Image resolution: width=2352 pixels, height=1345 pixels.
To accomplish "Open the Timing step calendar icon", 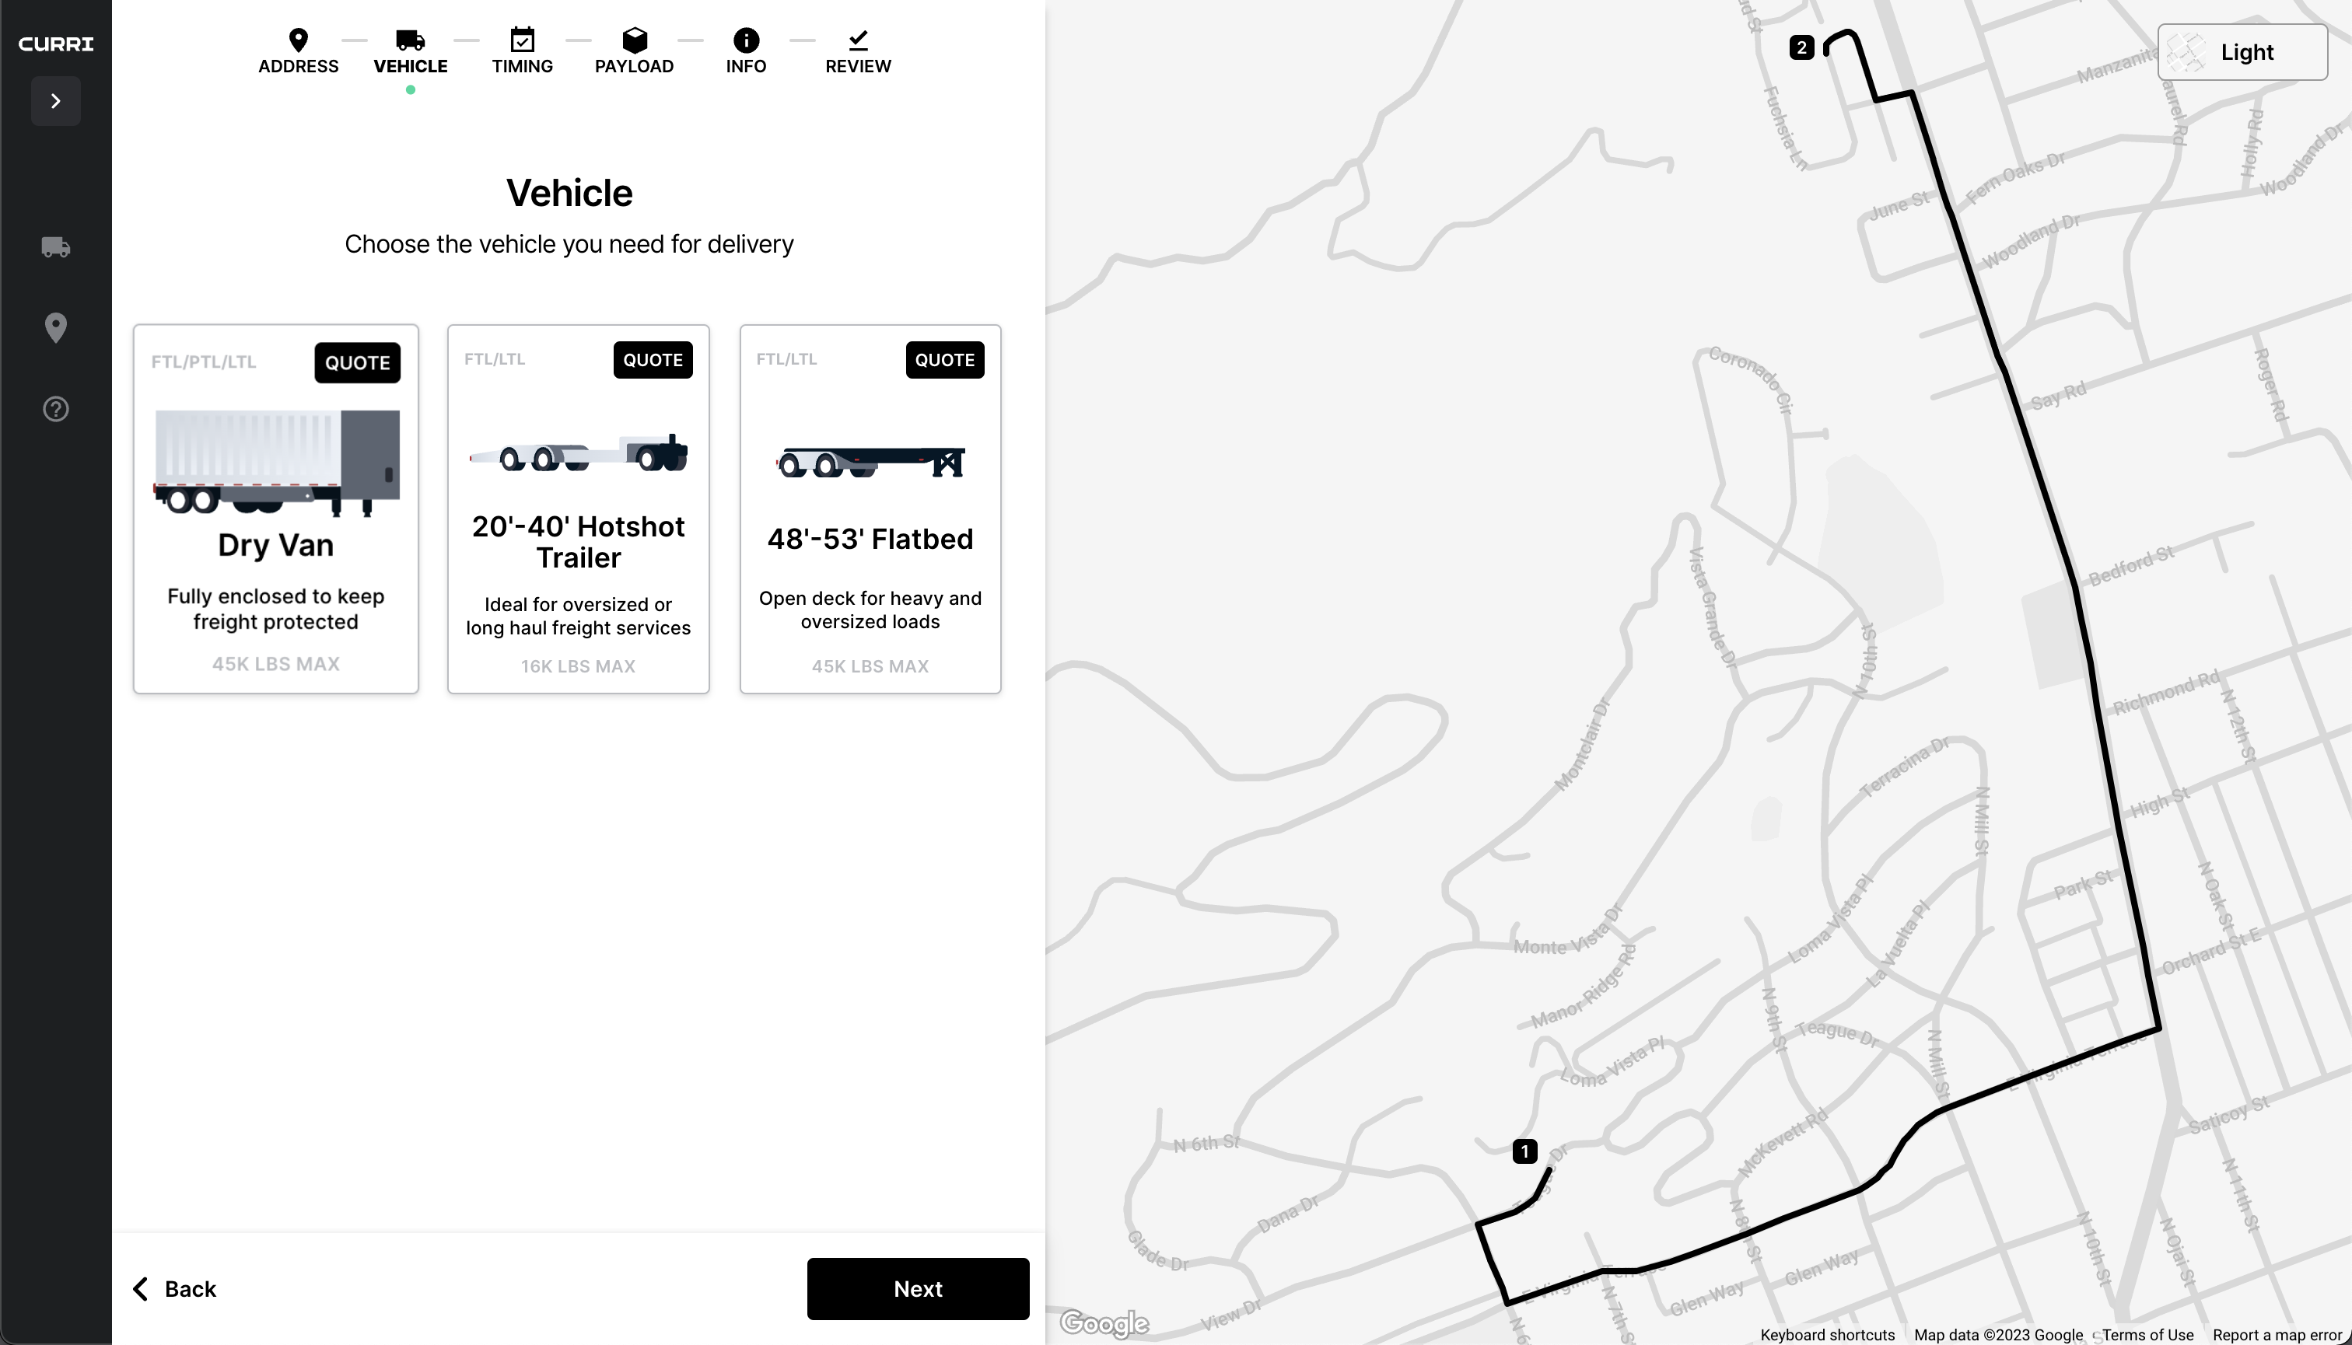I will 521,40.
